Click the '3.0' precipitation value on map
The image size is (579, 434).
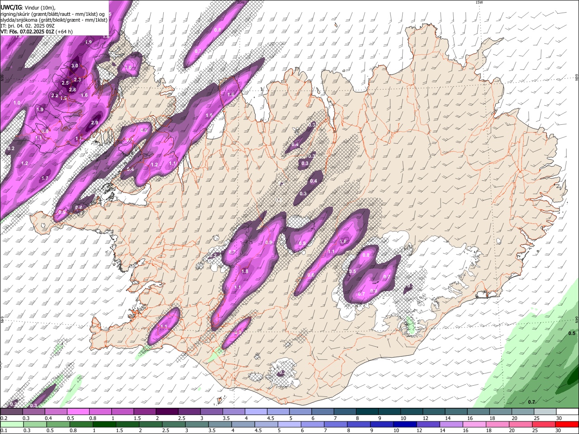pyautogui.click(x=75, y=66)
